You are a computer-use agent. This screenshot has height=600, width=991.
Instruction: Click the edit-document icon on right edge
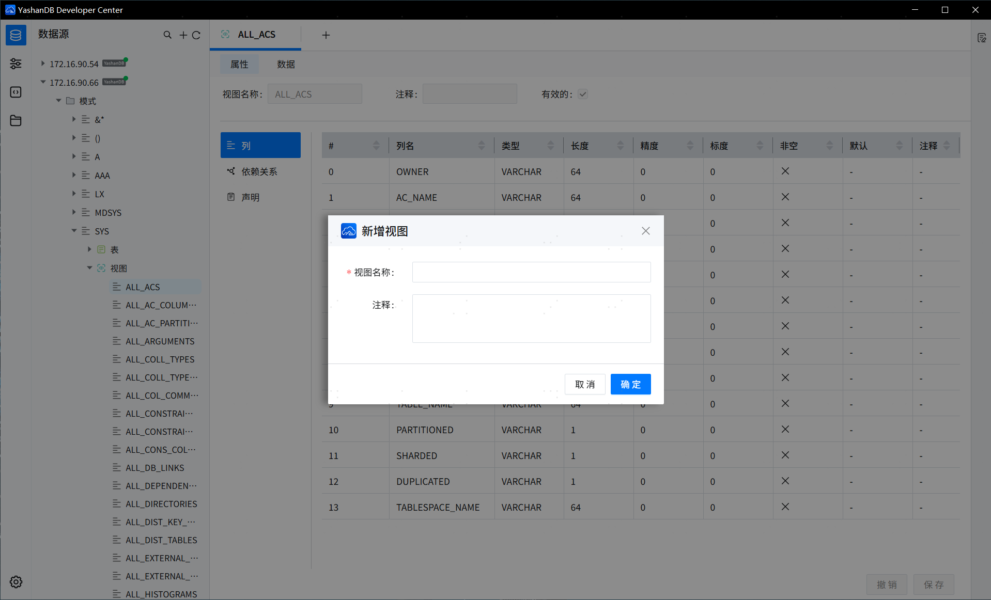tap(983, 37)
